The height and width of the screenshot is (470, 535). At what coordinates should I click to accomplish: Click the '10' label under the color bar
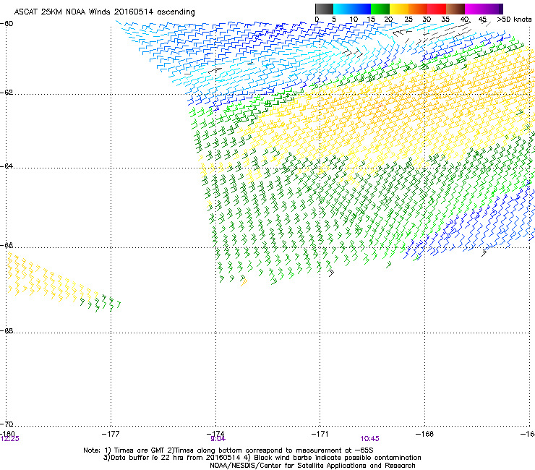pyautogui.click(x=354, y=20)
